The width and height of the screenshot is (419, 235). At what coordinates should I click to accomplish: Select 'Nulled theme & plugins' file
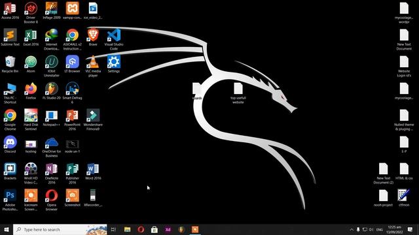pos(404,119)
